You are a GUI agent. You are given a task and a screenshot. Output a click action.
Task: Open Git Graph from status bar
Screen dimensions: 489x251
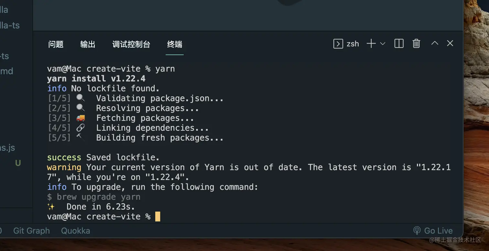pyautogui.click(x=31, y=231)
